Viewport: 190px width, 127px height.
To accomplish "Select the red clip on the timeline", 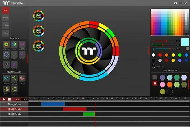I will point(74,109).
